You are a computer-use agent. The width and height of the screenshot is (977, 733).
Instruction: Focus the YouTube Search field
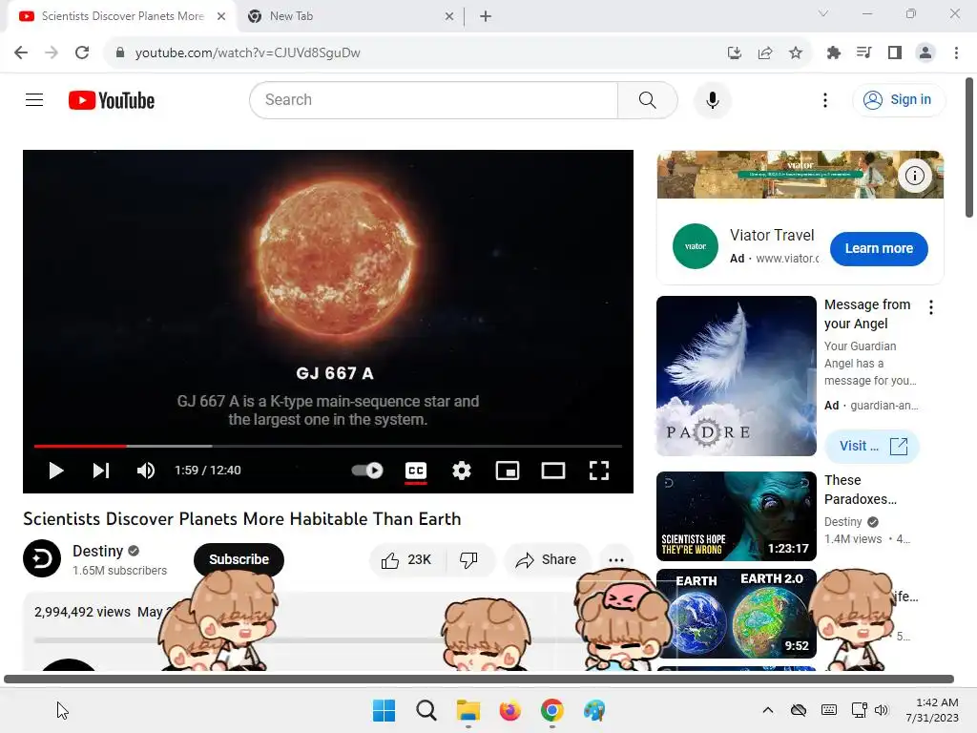click(x=433, y=99)
